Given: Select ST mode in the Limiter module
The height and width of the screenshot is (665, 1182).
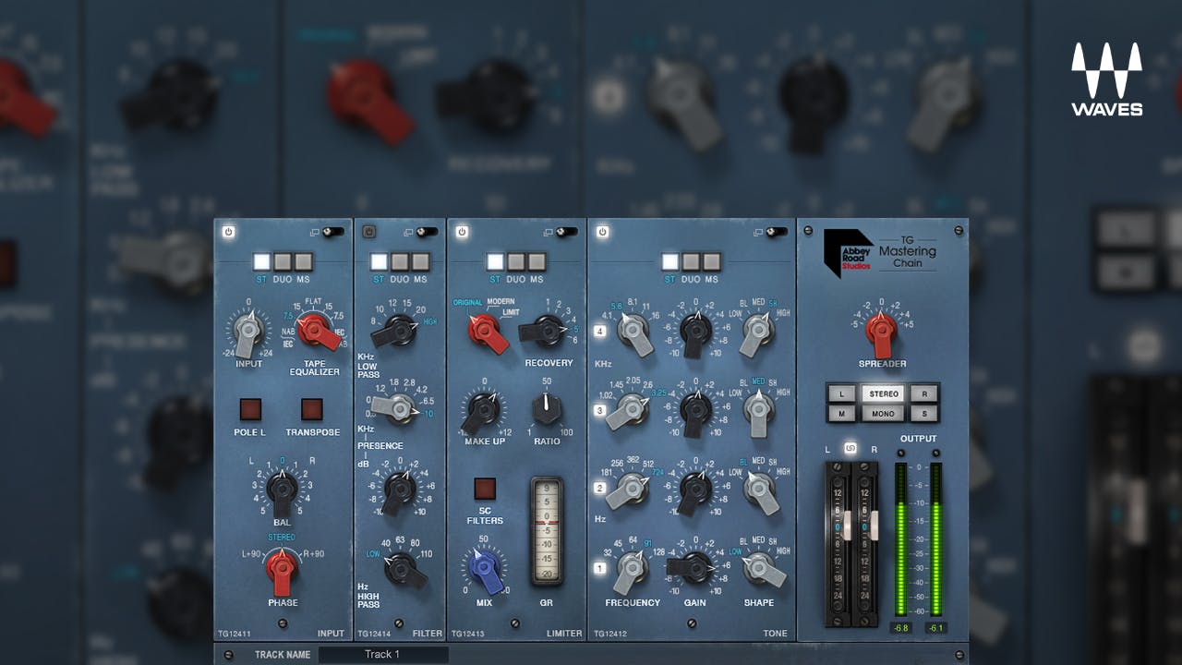Looking at the screenshot, I should pos(495,261).
